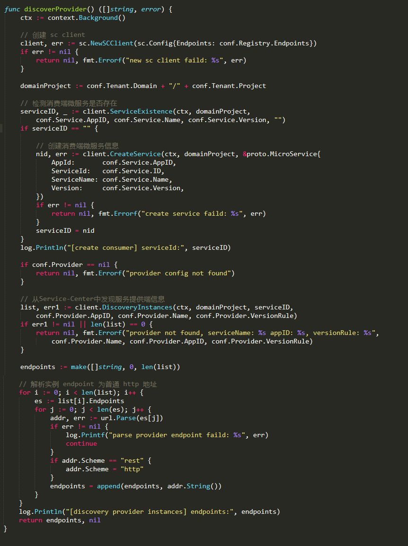
Task: Select the DiscoveryInstances method call
Action: (x=137, y=308)
